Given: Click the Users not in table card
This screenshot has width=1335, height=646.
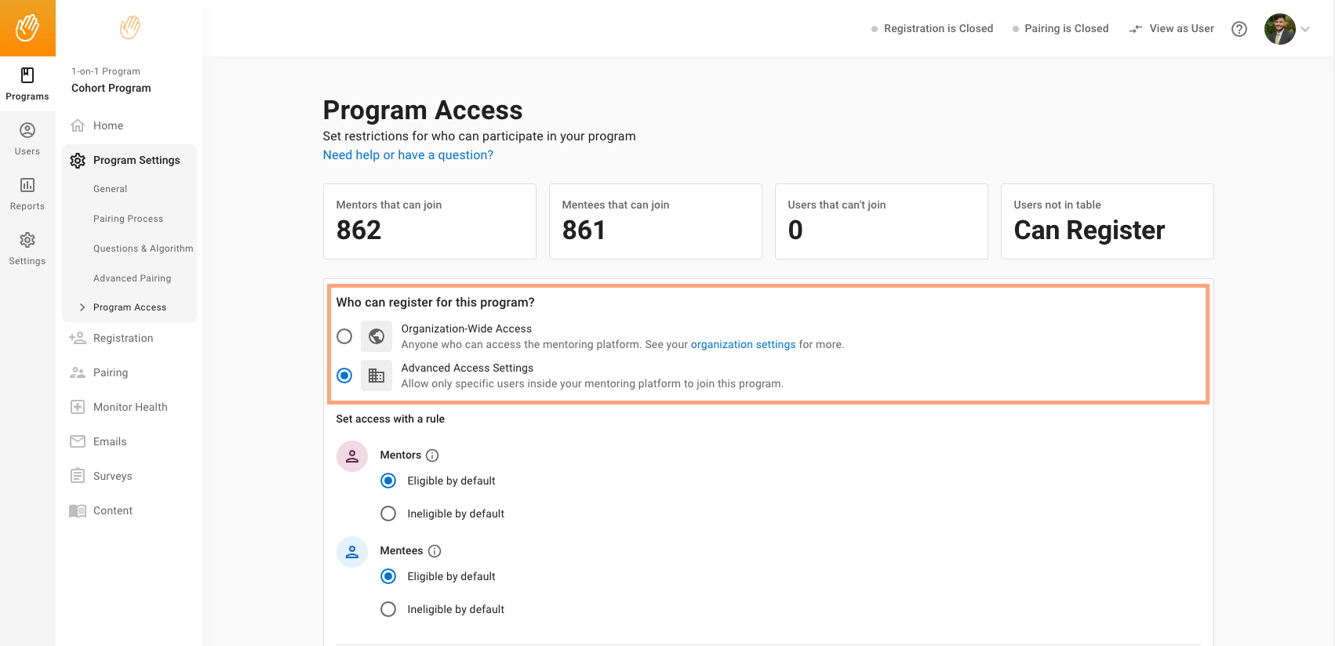Looking at the screenshot, I should click(1108, 221).
